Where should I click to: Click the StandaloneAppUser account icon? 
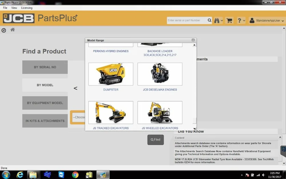point(252,20)
